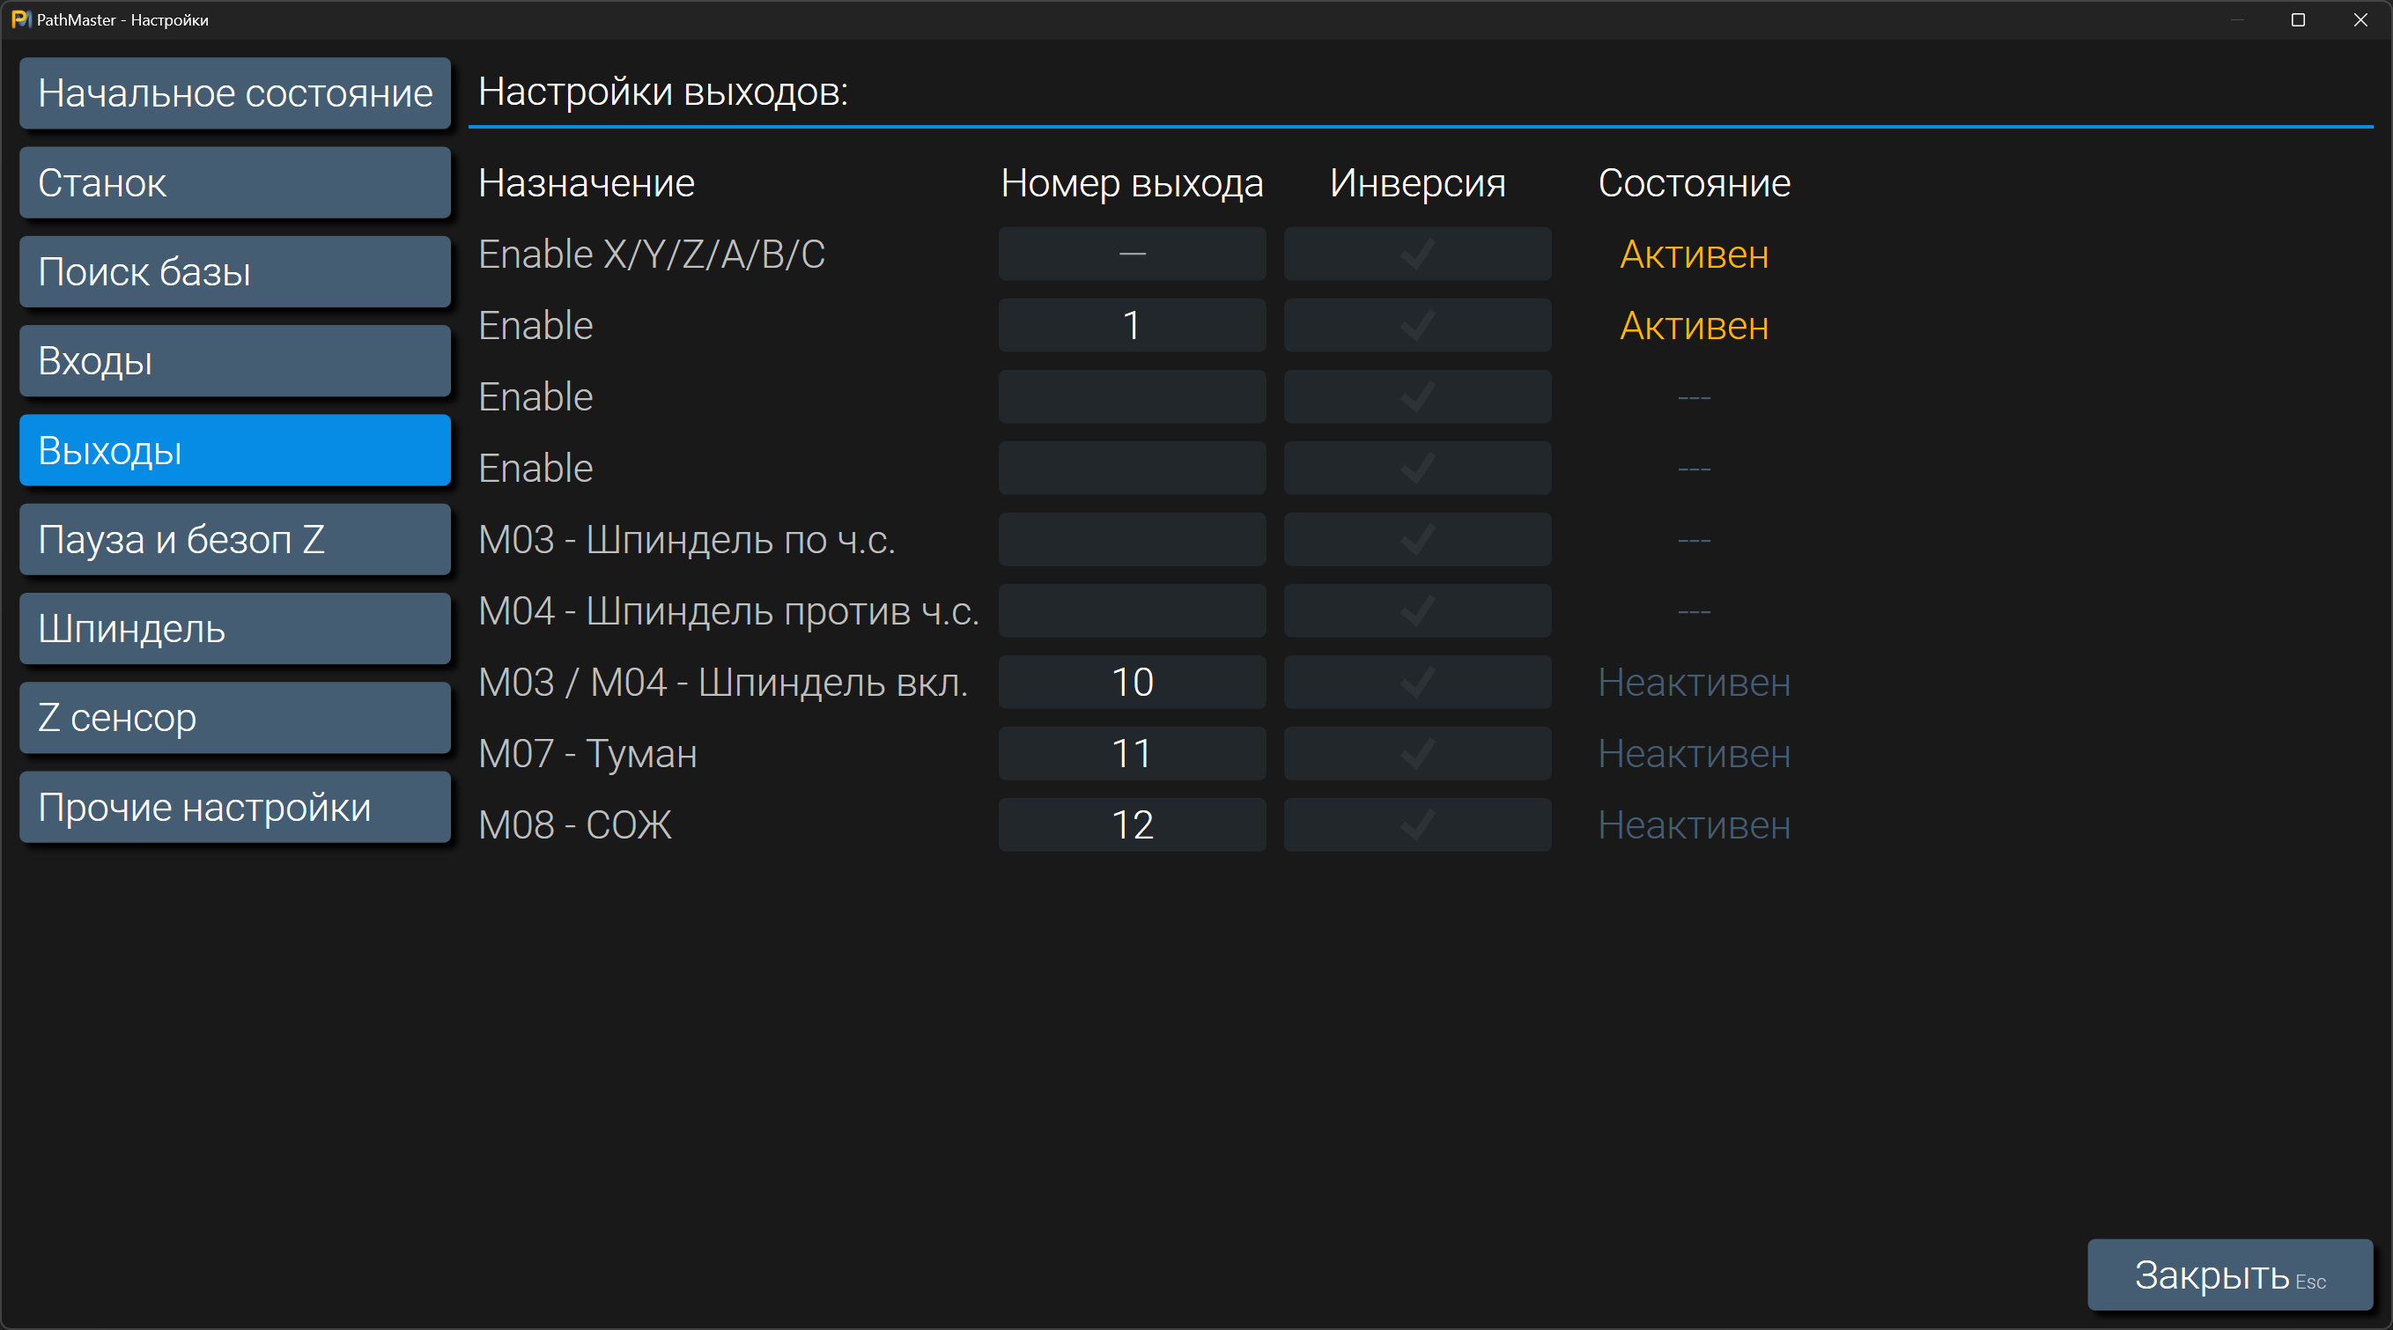Select the Шпиндель settings tab
This screenshot has height=1330, width=2393.
235,629
